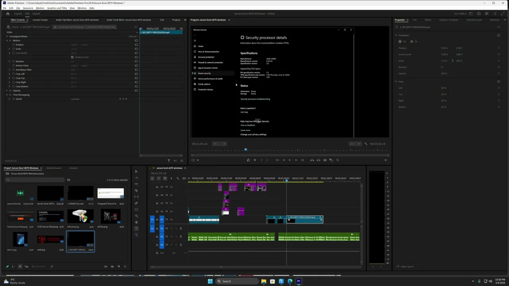Select the Slip tool
The height and width of the screenshot is (286, 509).
[136, 197]
